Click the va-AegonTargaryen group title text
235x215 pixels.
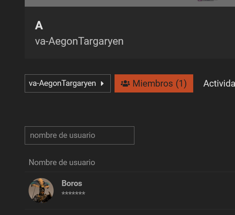(x=79, y=41)
